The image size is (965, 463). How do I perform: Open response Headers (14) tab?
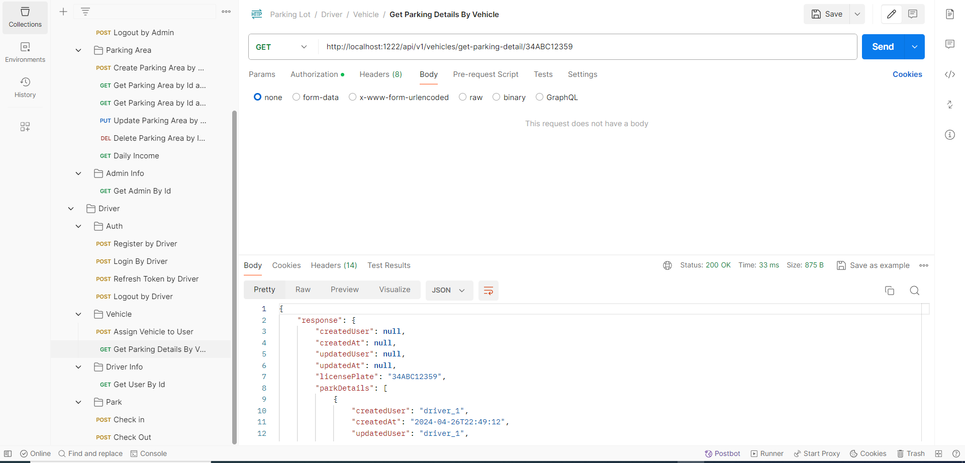coord(334,265)
